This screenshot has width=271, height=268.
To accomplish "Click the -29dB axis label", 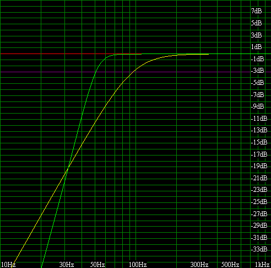I will tap(259, 226).
